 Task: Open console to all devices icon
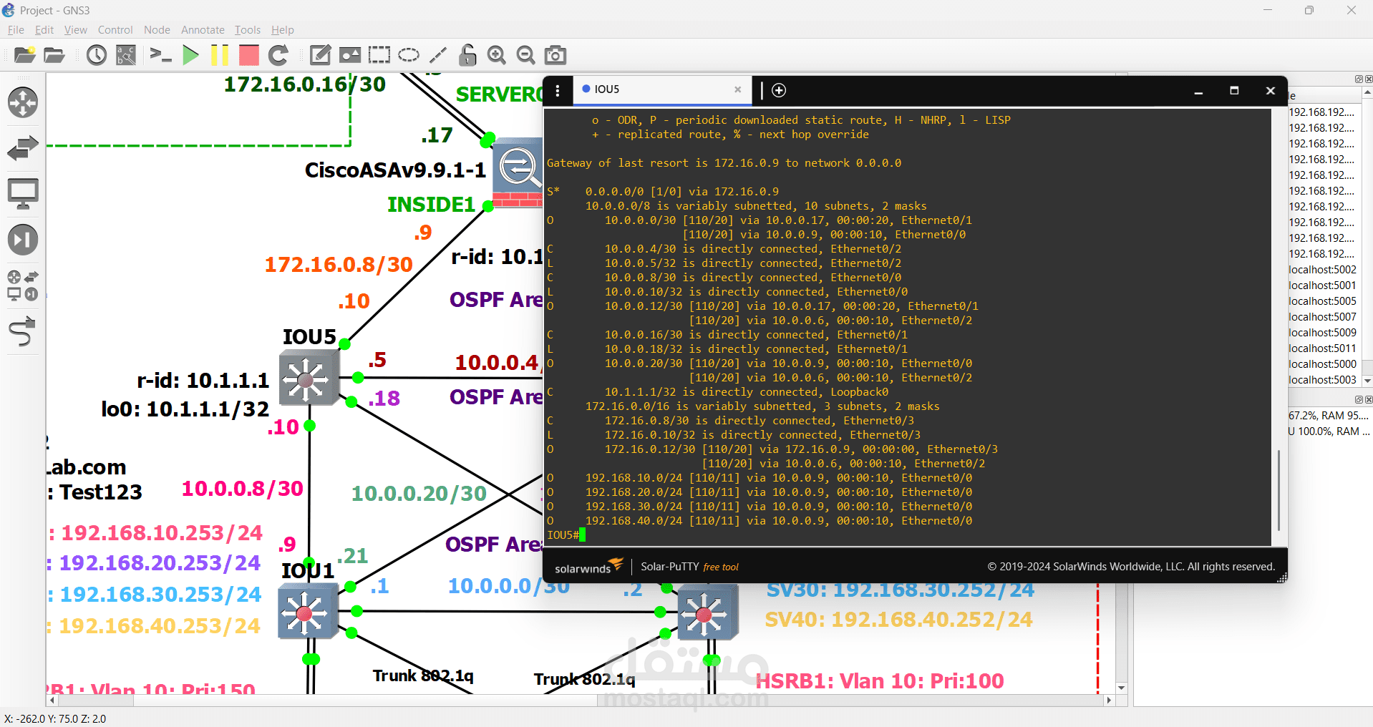pos(160,55)
